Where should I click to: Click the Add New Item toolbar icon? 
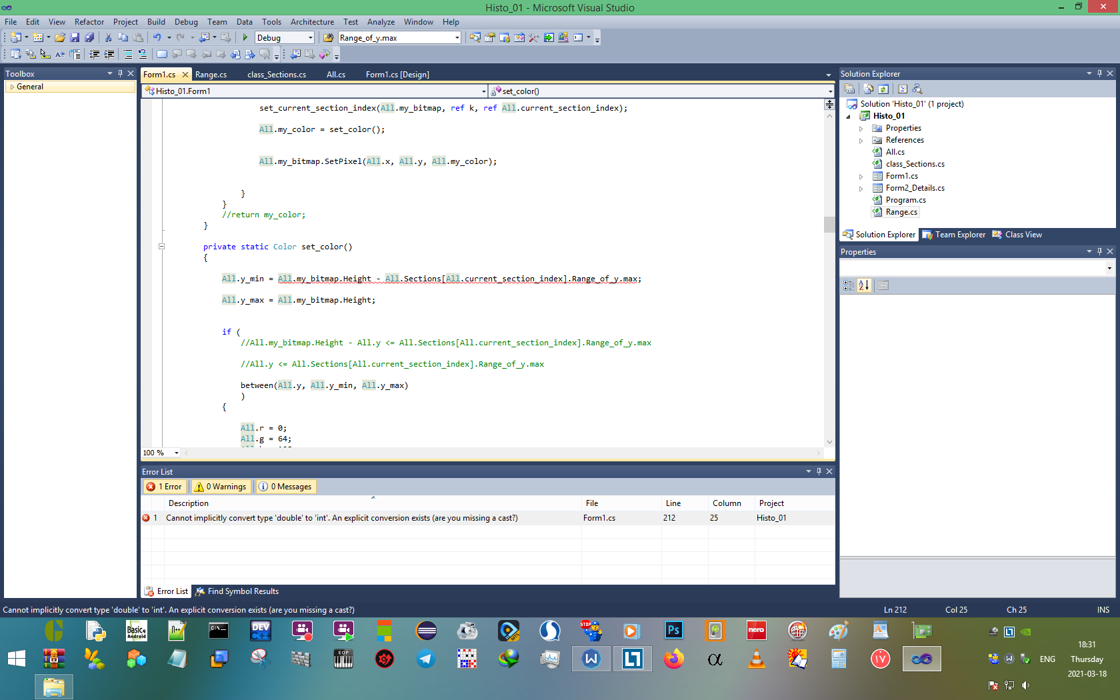[x=38, y=37]
